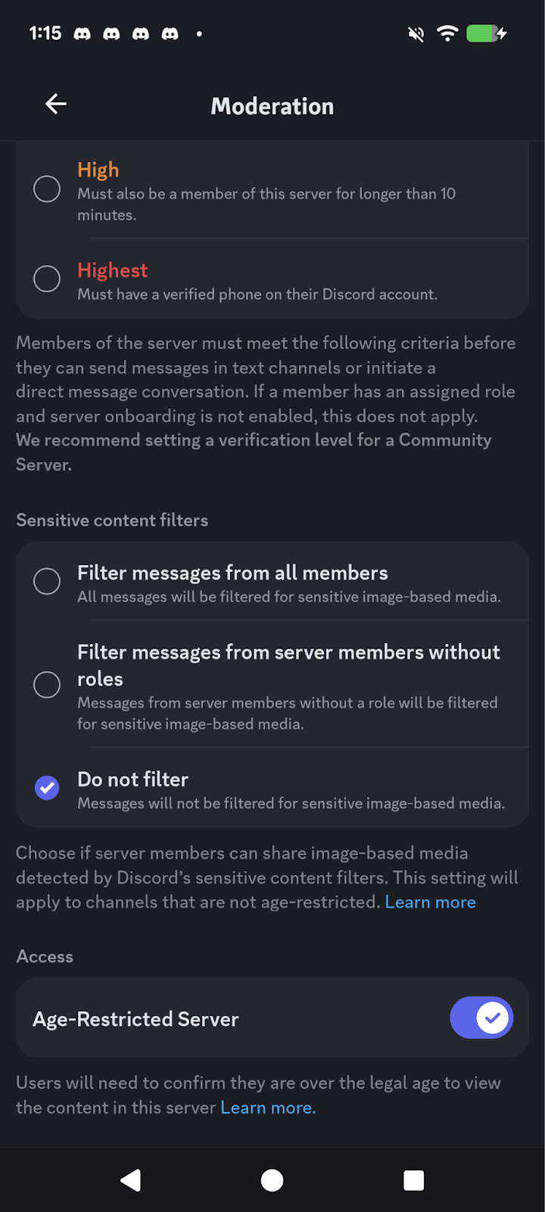Tap the battery indicator in the status bar

pos(487,33)
